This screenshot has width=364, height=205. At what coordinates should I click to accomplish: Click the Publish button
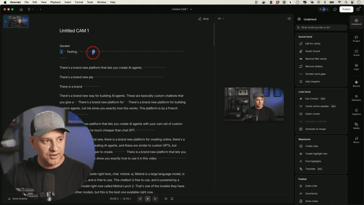pyautogui.click(x=346, y=9)
